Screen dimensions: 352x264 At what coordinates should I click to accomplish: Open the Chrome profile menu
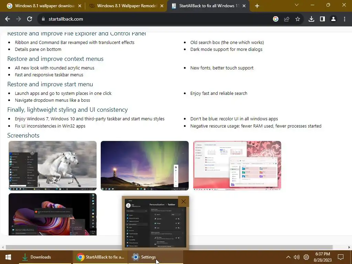pos(333,19)
